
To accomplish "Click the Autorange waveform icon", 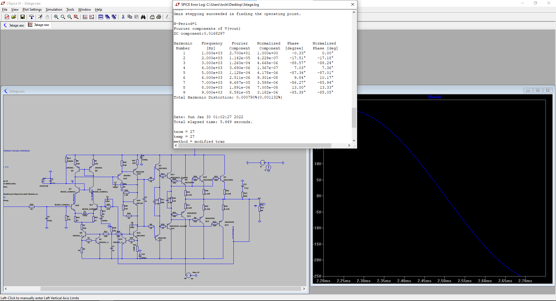I will 85,17.
